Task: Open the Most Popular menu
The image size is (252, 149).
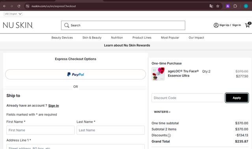Action: pos(170,37)
